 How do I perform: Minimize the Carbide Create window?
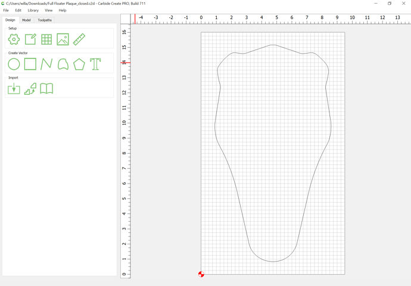(376, 4)
